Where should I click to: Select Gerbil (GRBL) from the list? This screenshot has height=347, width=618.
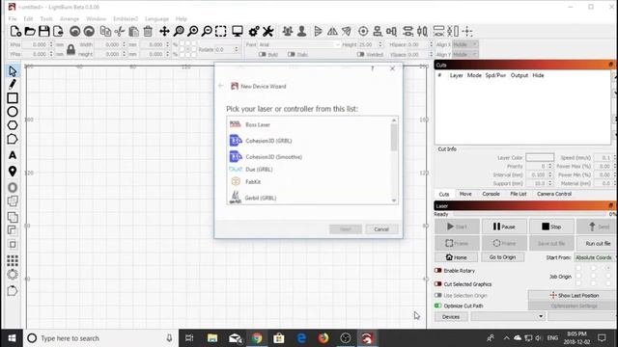pos(309,198)
